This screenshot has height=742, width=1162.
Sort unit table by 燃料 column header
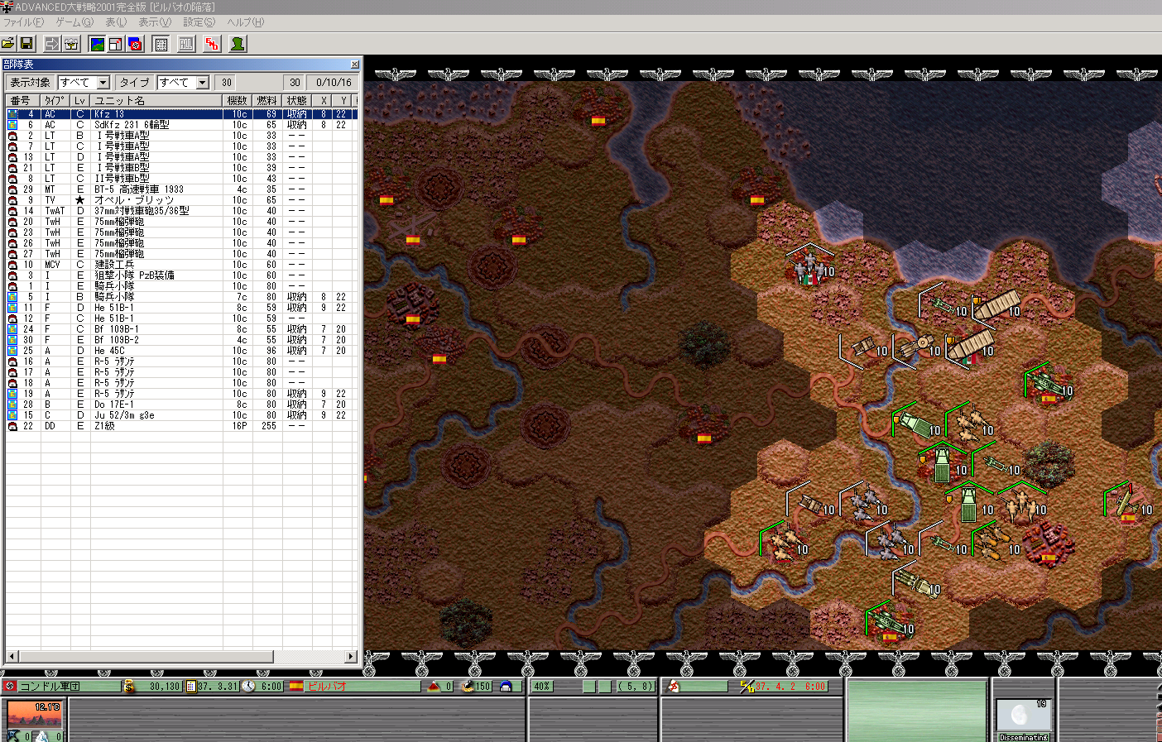(266, 101)
